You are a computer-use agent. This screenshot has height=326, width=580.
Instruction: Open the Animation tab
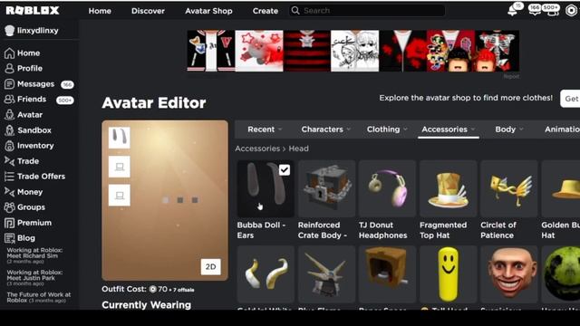[562, 129]
